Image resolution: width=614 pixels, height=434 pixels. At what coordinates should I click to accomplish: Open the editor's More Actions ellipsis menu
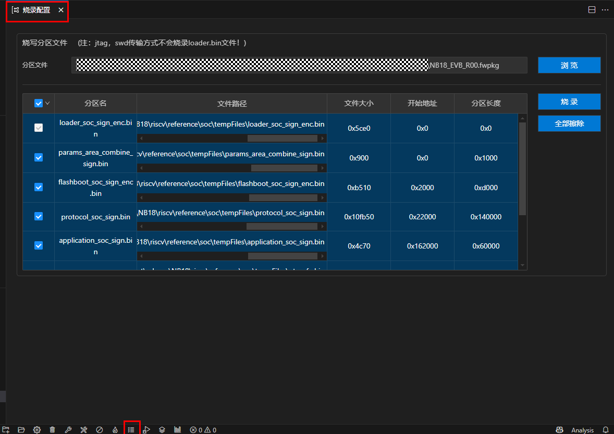pyautogui.click(x=605, y=10)
